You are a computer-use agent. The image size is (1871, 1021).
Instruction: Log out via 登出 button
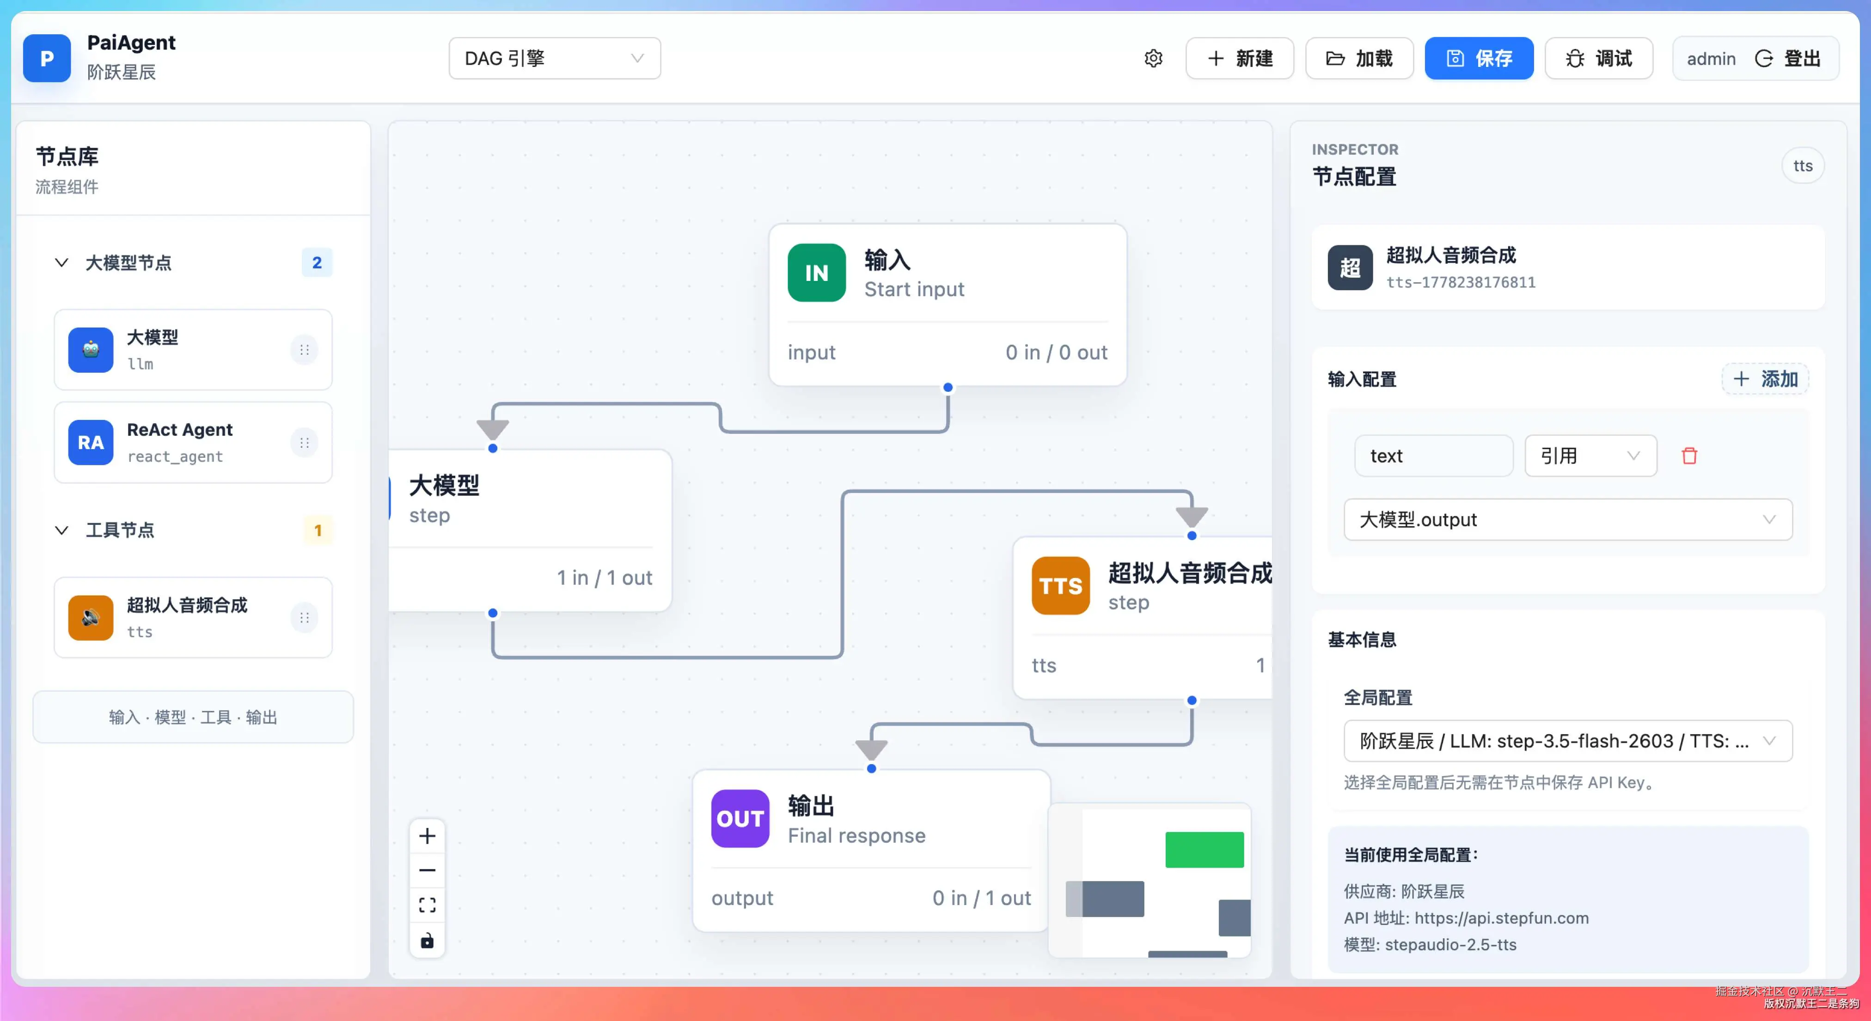pos(1788,58)
